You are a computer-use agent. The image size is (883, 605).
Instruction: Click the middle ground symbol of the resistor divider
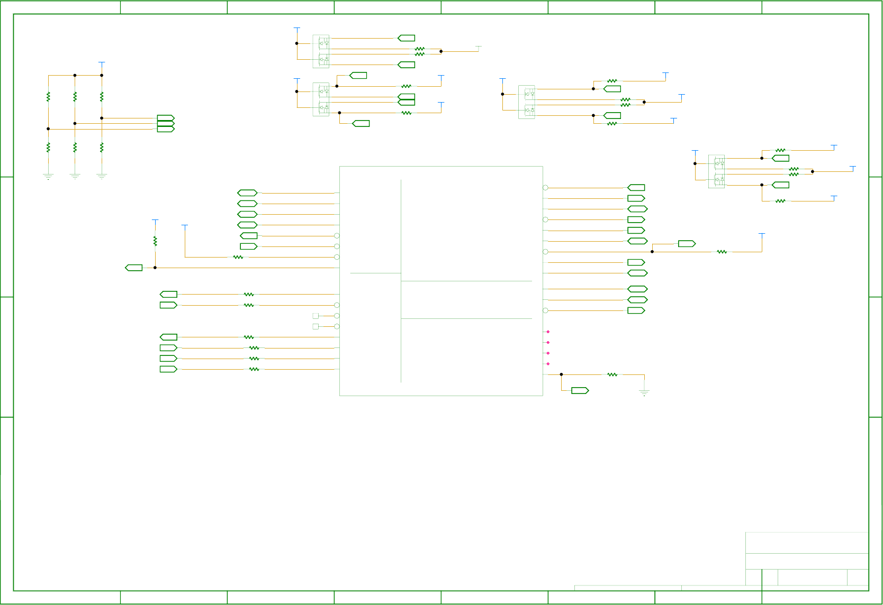(75, 177)
